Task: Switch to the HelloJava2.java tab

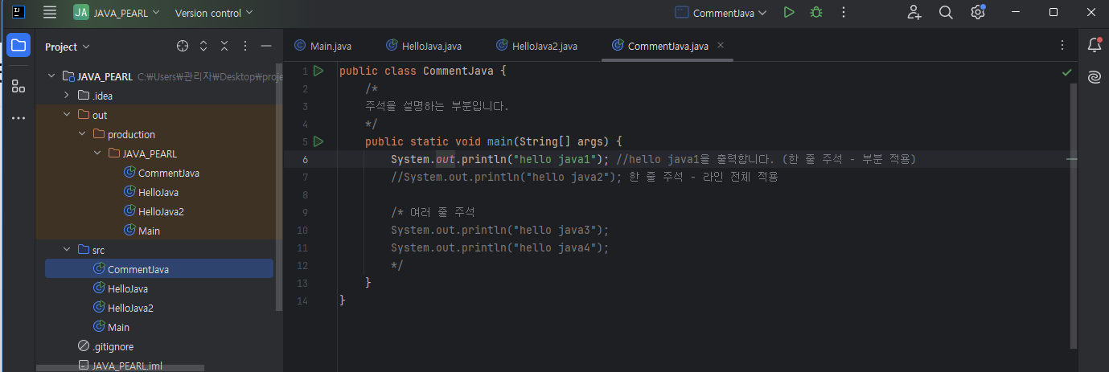Action: [x=536, y=46]
